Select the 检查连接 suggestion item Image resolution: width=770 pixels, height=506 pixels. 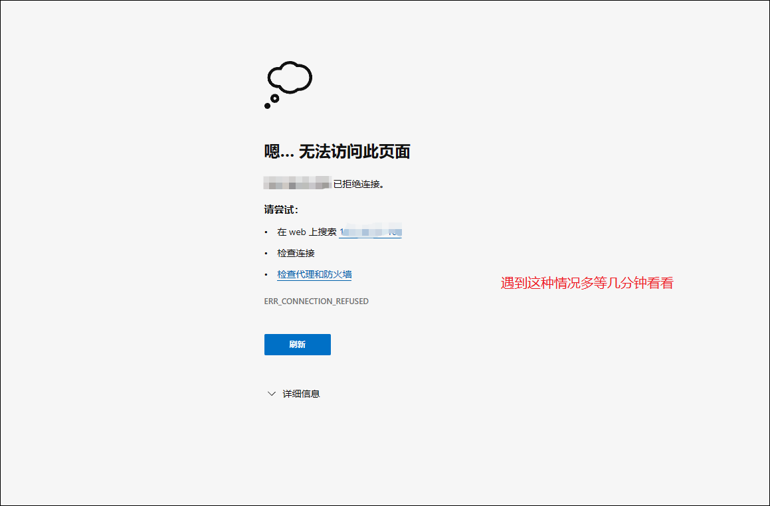click(296, 253)
